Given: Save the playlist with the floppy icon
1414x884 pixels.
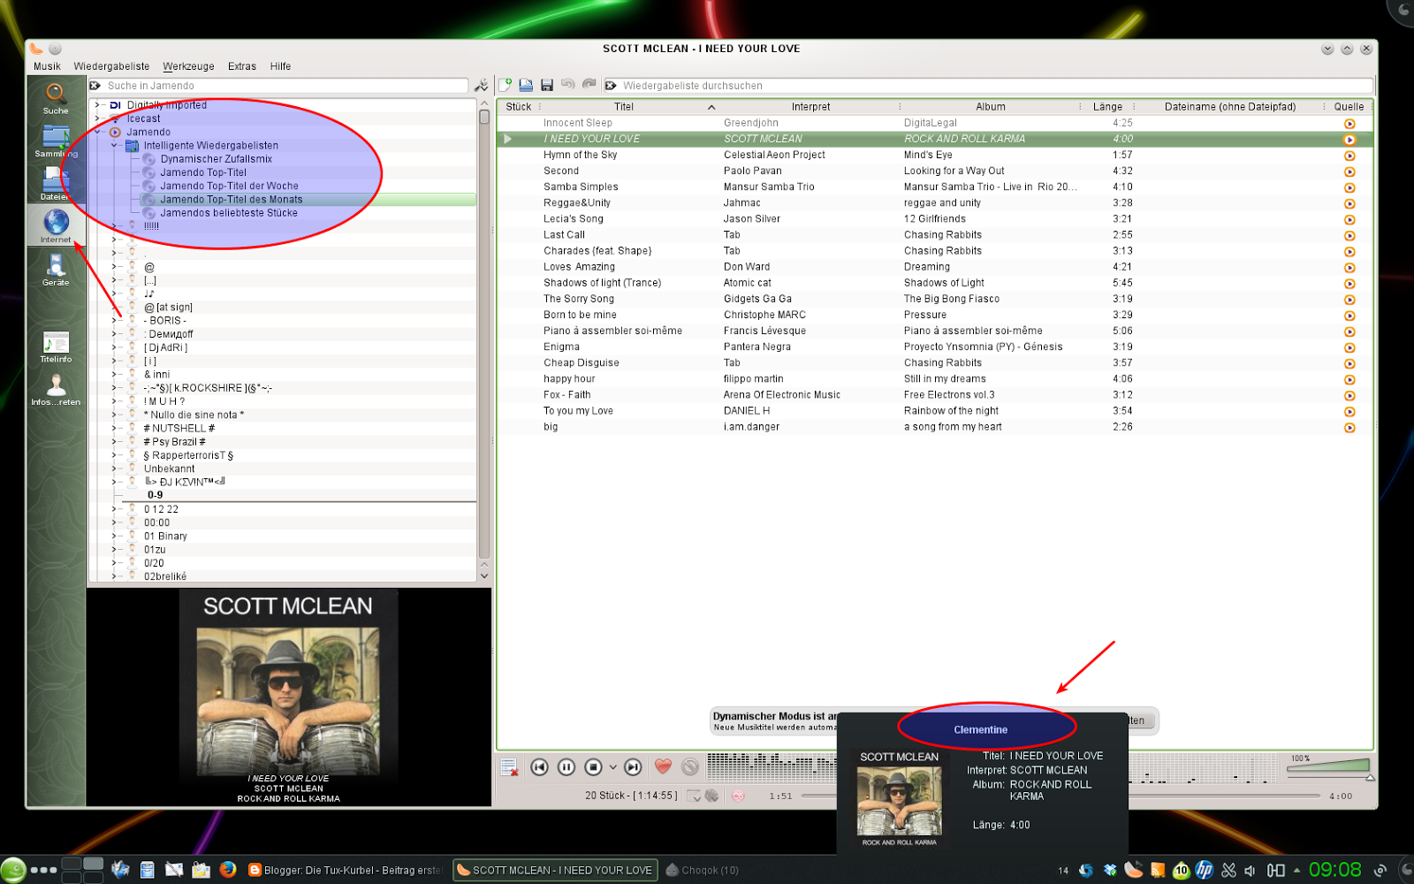Looking at the screenshot, I should point(547,85).
